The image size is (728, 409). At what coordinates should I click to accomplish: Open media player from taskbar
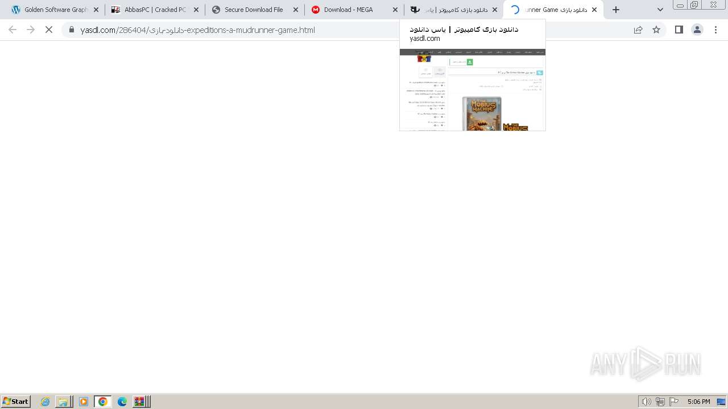[84, 402]
